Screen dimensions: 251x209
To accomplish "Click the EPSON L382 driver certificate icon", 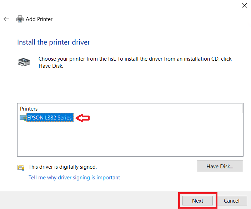I will coord(23,118).
